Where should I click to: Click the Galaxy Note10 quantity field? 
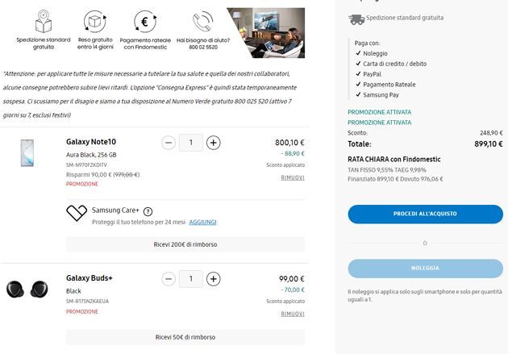[190, 143]
